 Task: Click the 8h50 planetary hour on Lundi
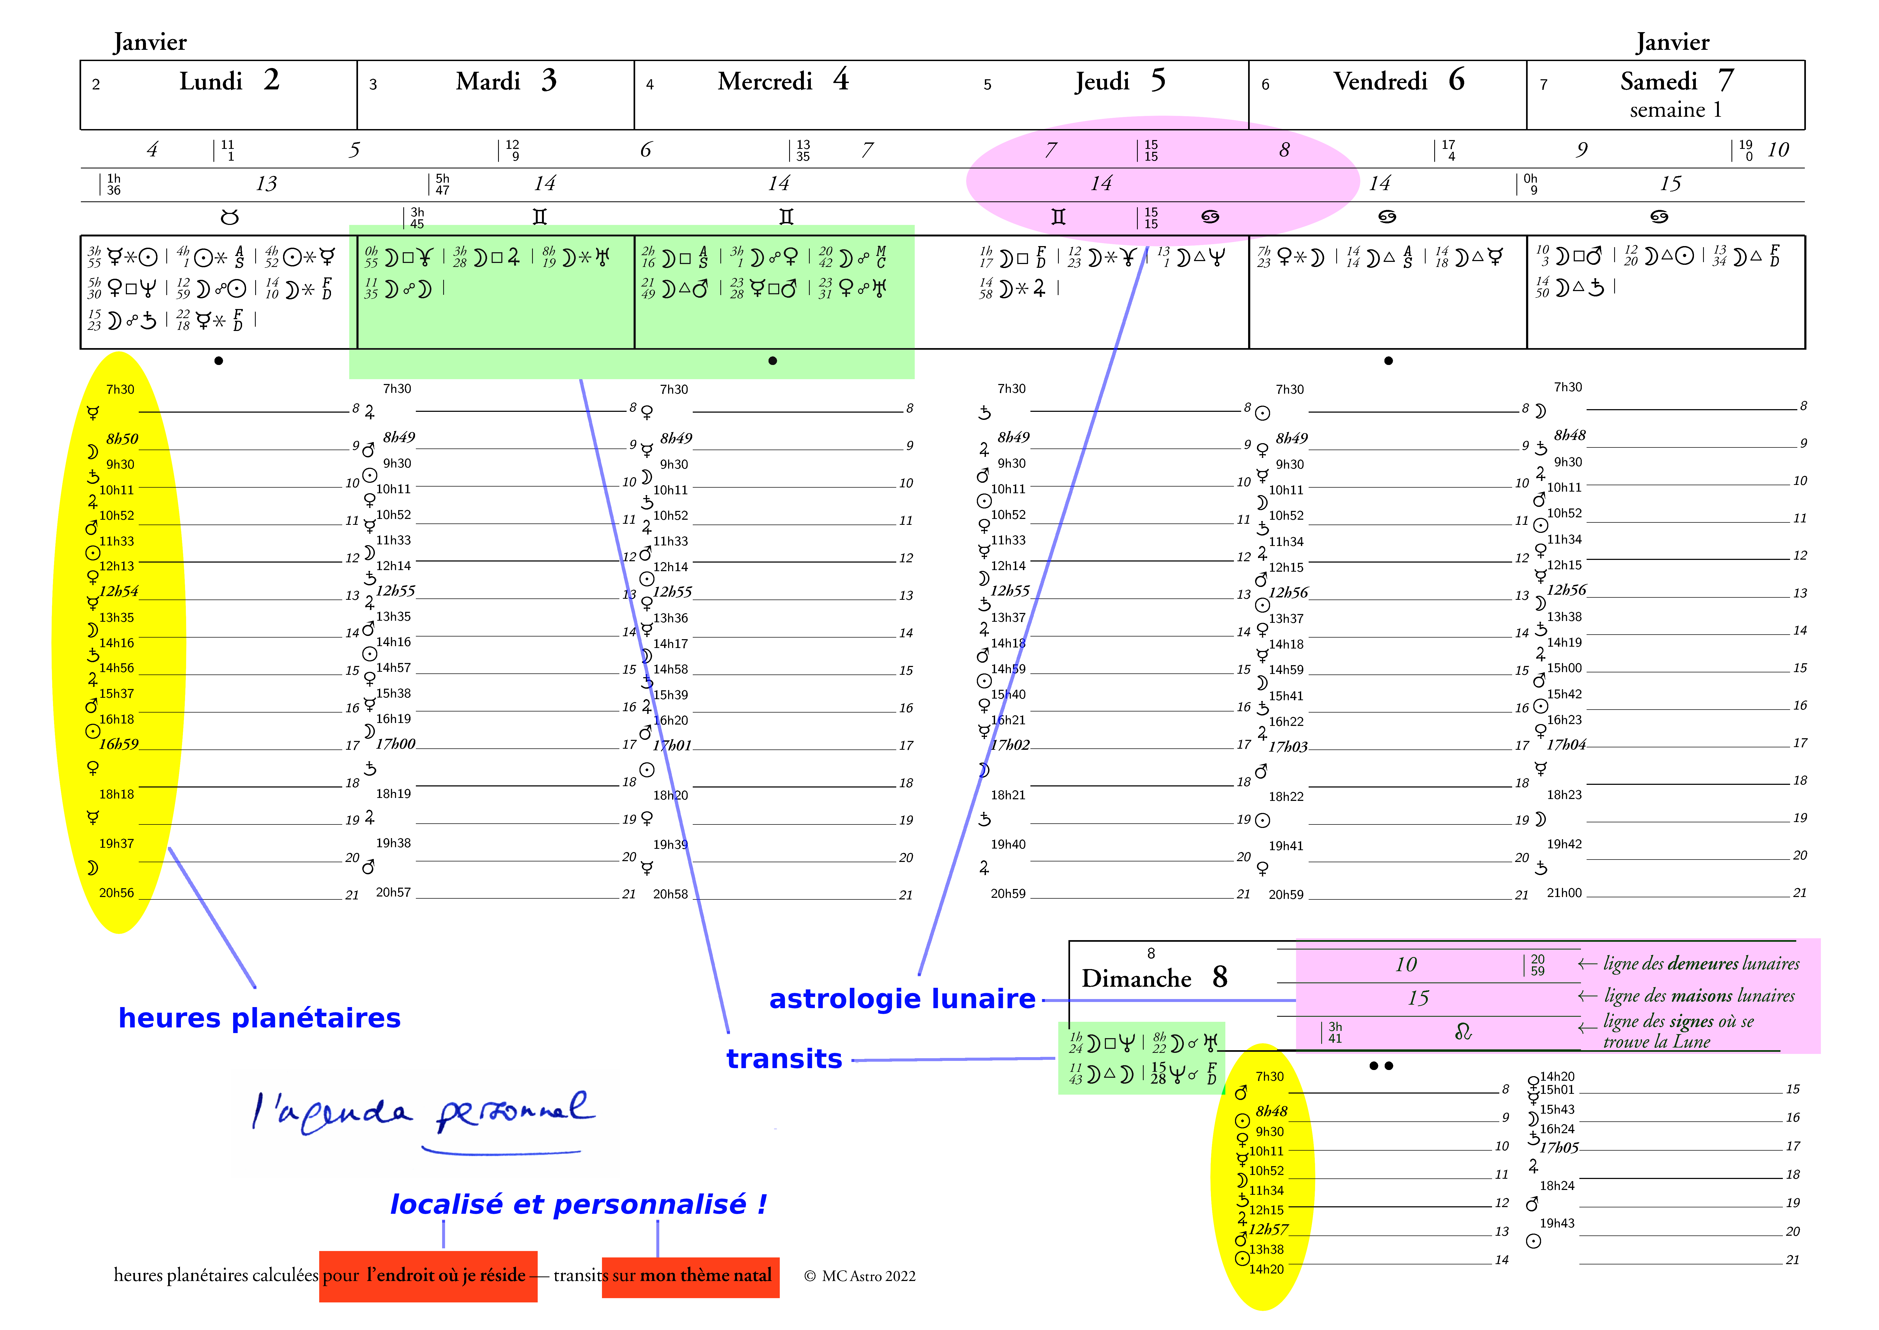click(x=122, y=439)
